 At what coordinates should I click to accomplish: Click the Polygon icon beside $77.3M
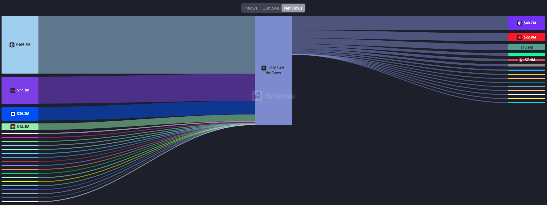pyautogui.click(x=13, y=90)
